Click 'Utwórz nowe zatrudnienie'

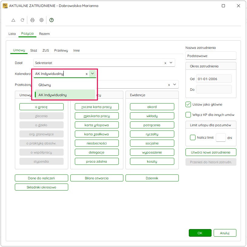point(211,152)
